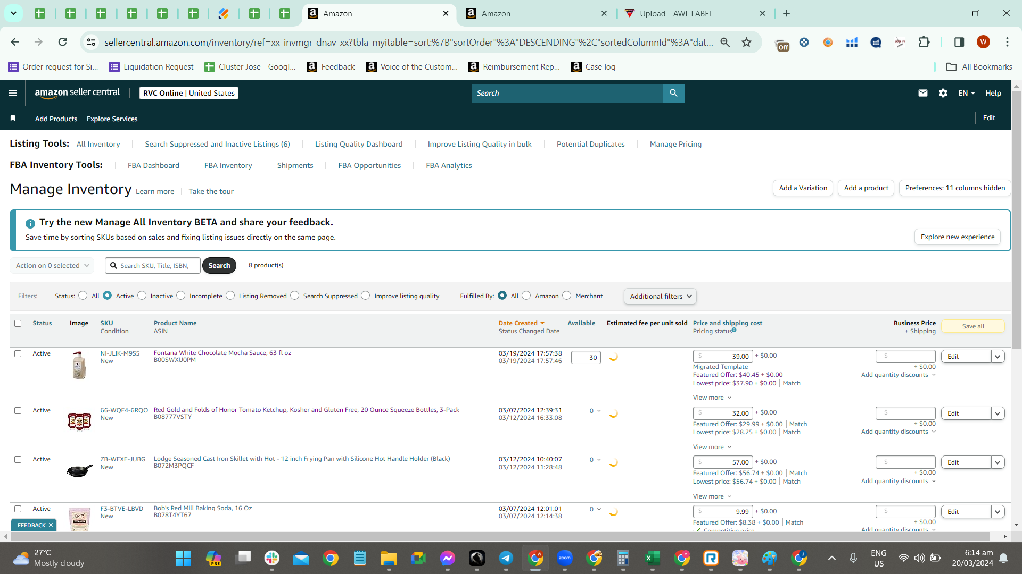This screenshot has height=574, width=1022.
Task: Open the Chrome three-dot menu
Action: [1007, 42]
